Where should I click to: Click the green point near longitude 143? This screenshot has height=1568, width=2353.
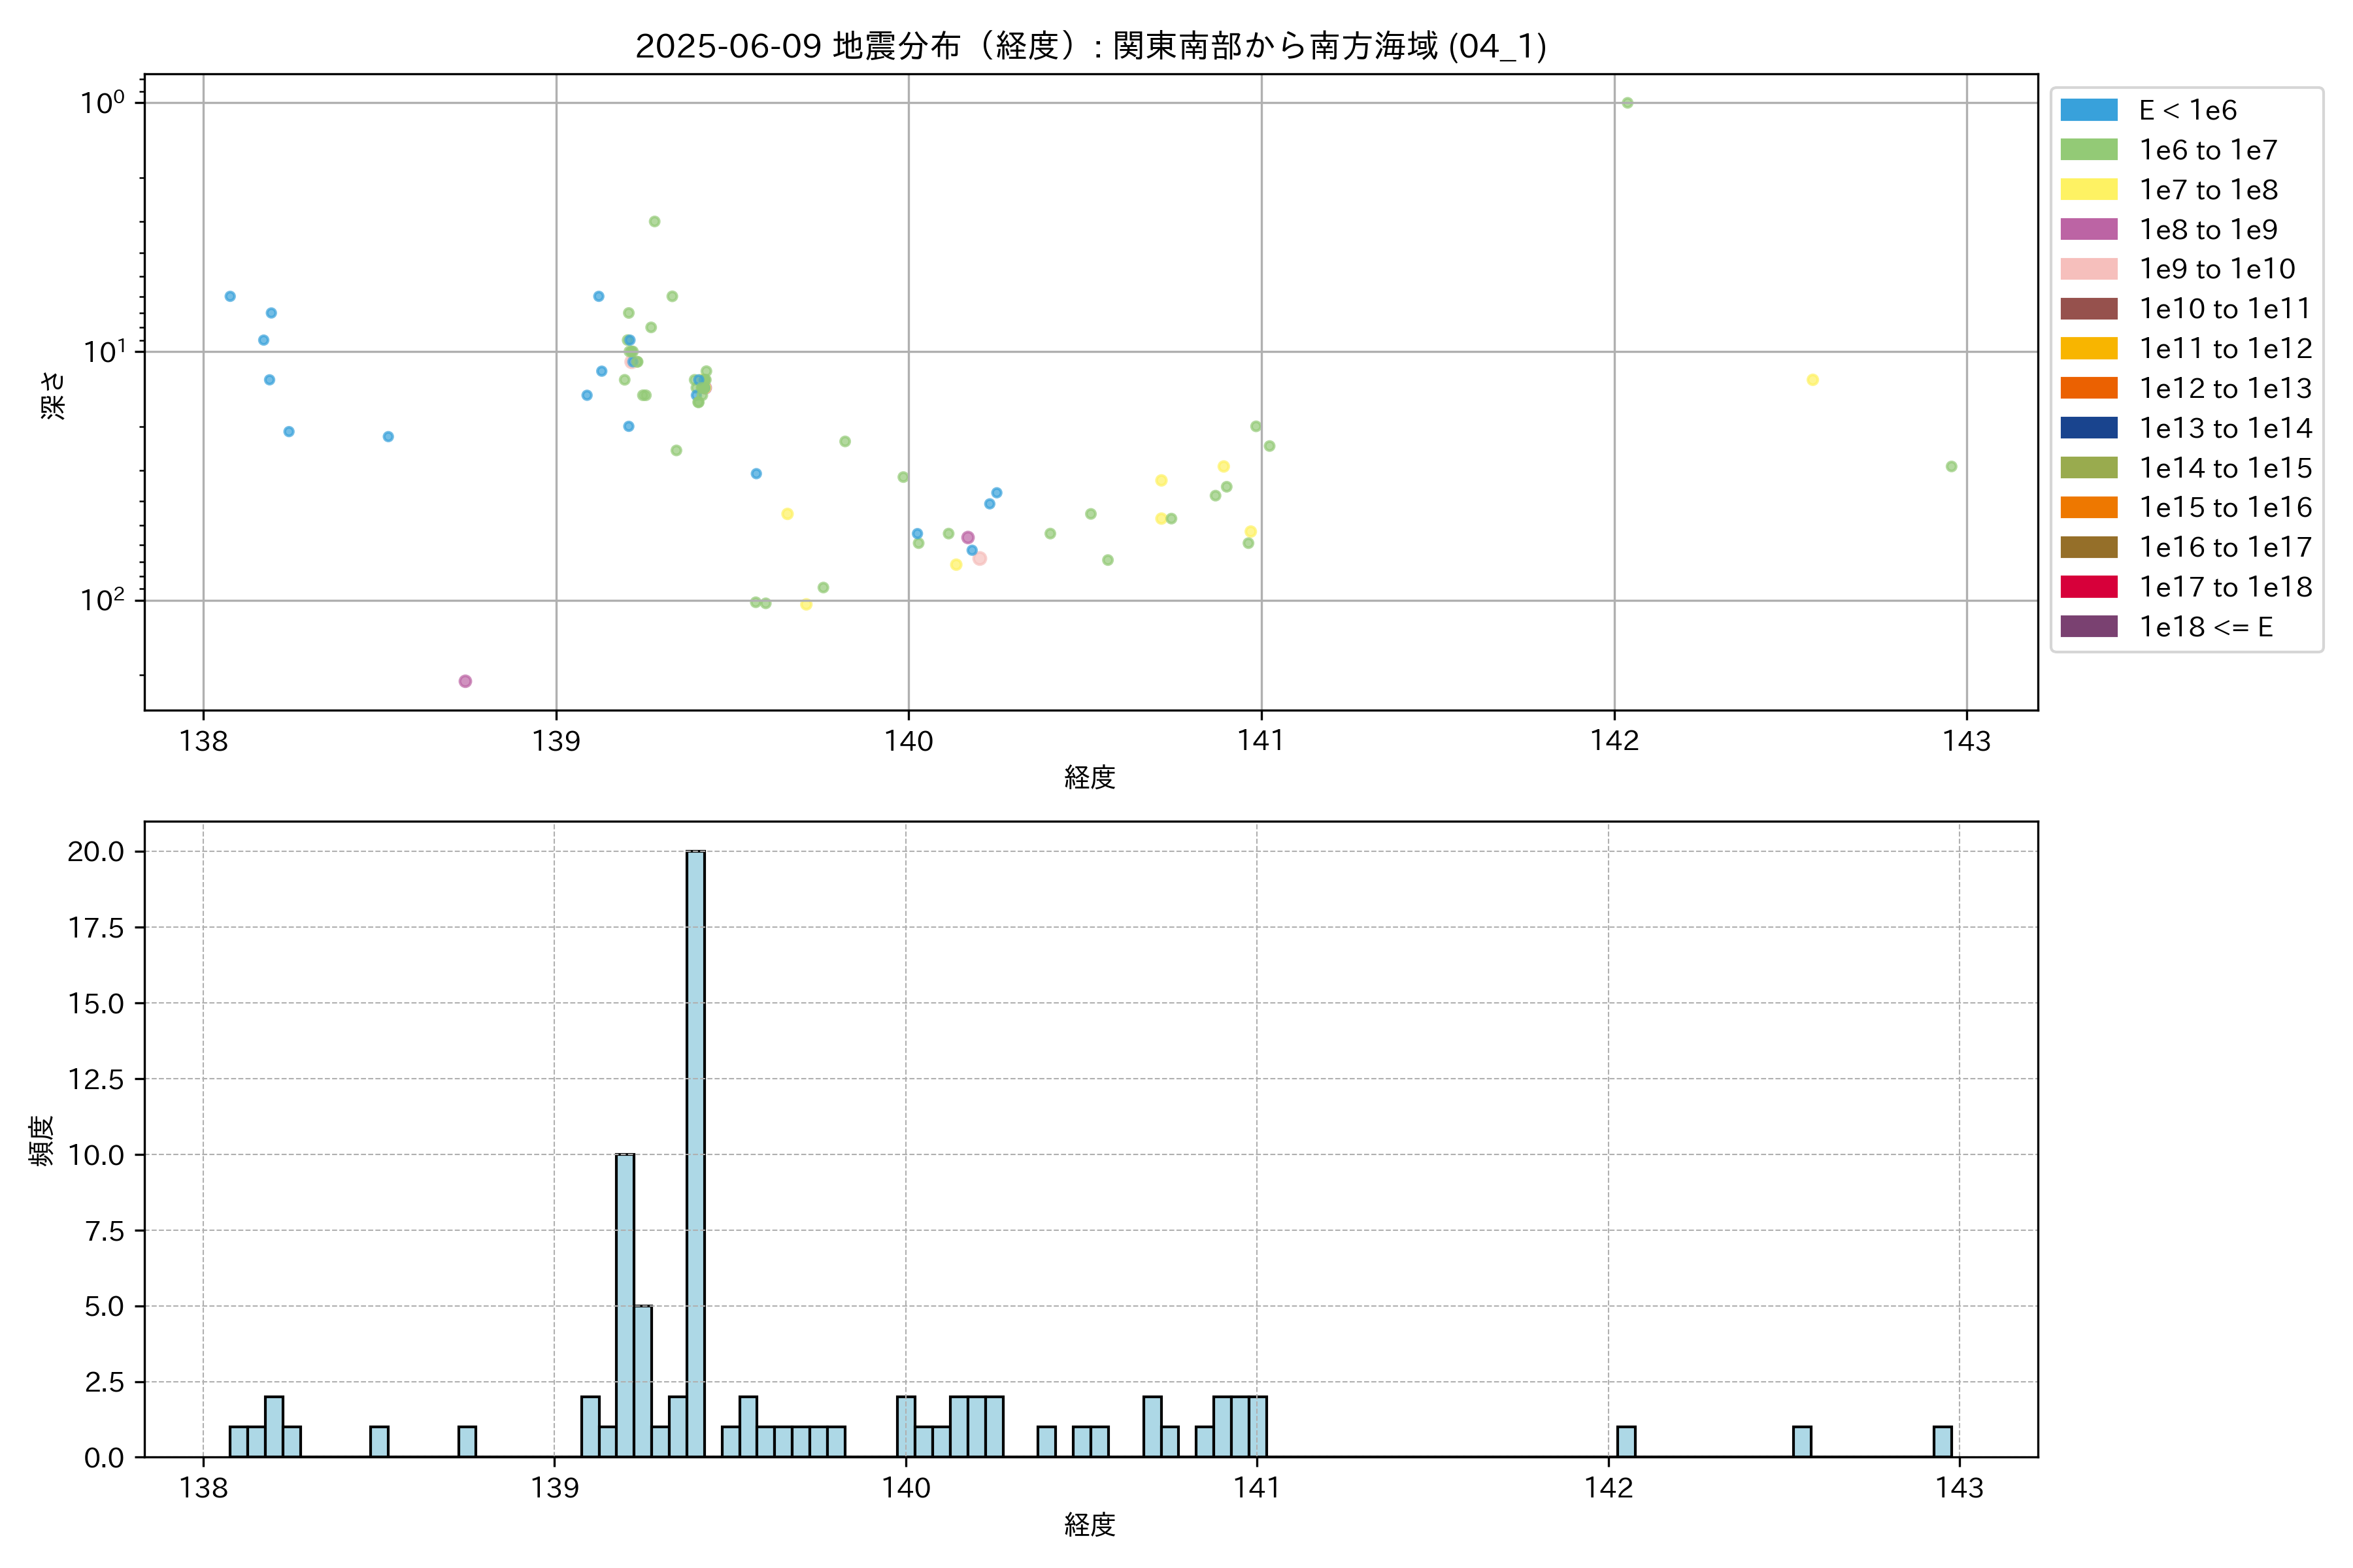pos(1951,466)
